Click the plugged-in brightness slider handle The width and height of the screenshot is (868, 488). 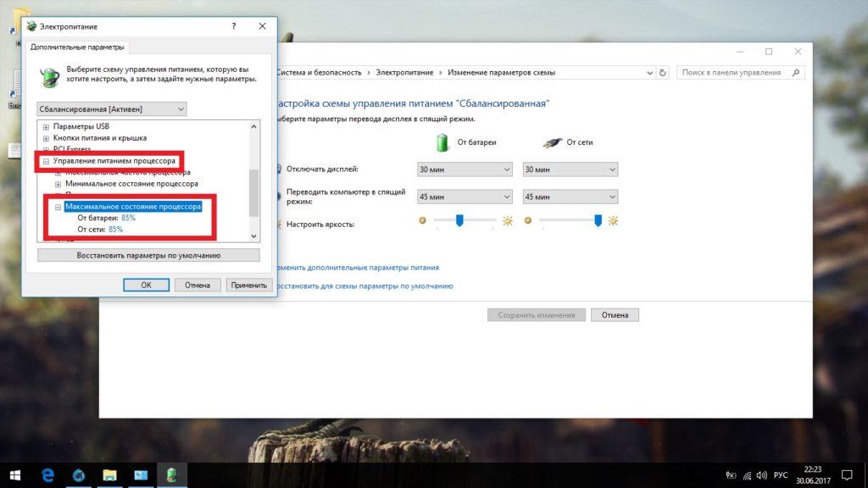(598, 221)
